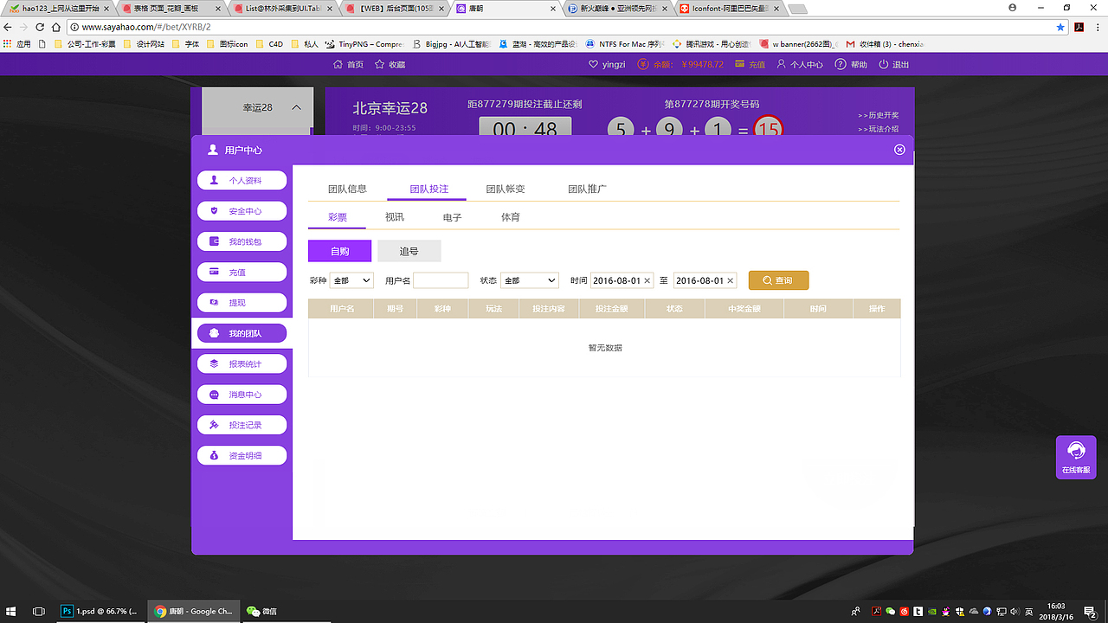1108x623 pixels.
Task: Open the 提现 withdrawal page
Action: 242,302
